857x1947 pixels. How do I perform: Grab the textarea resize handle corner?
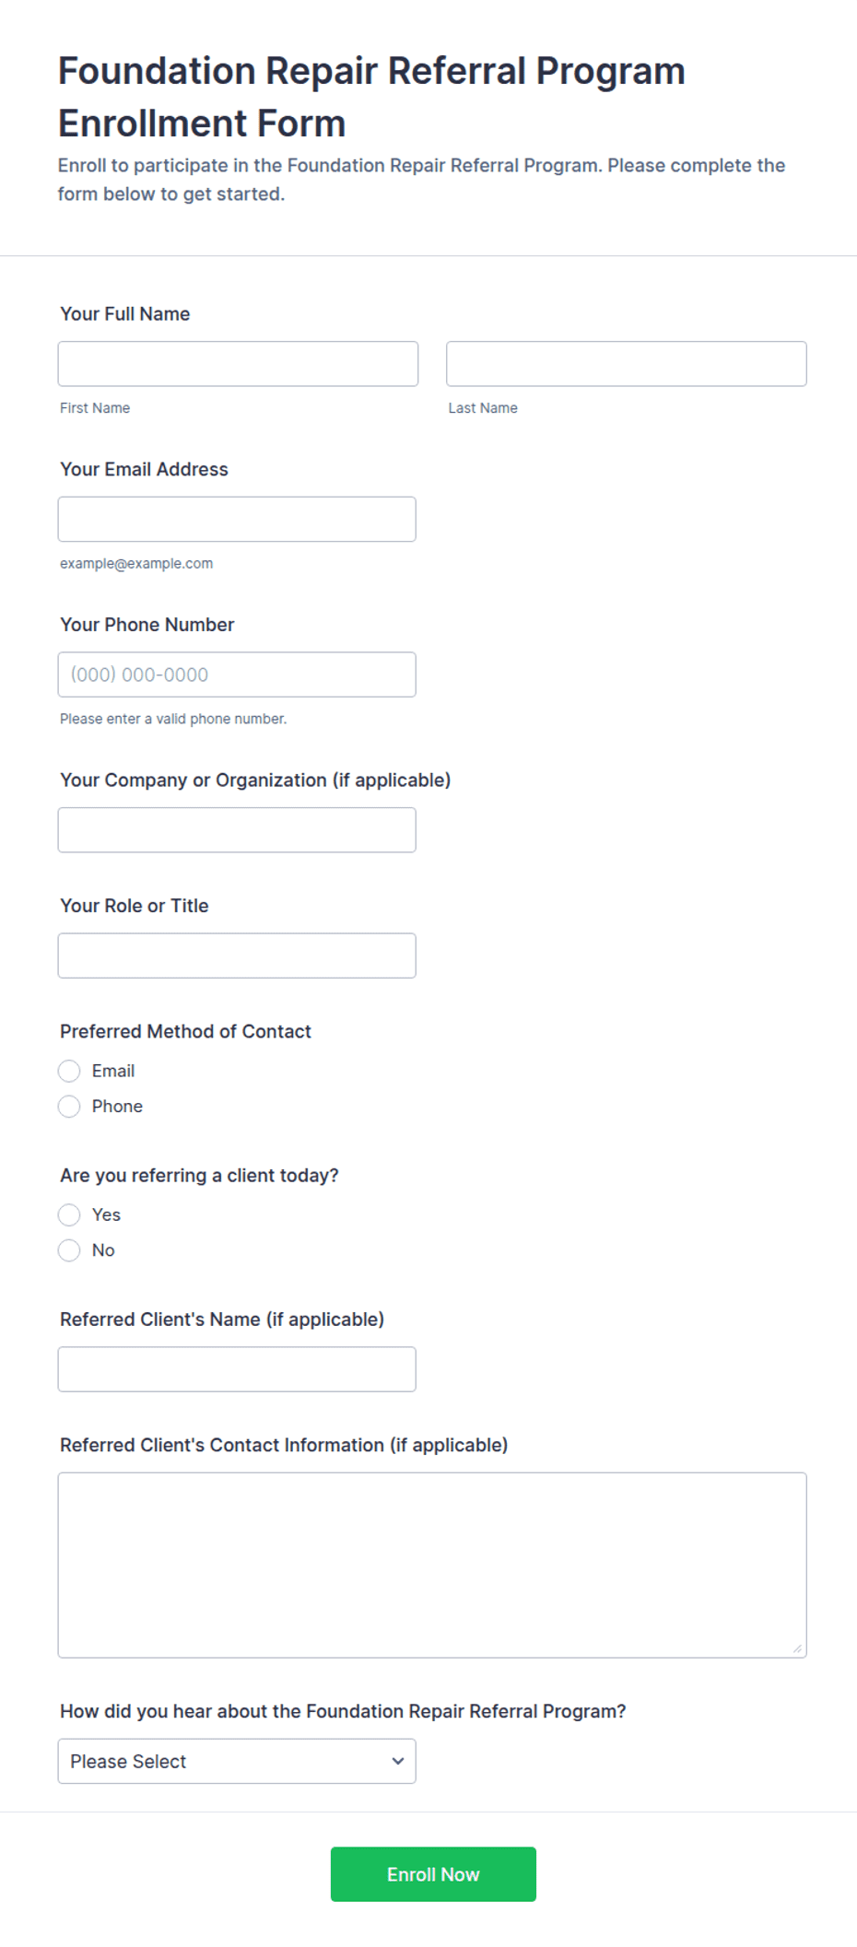[x=797, y=1648]
